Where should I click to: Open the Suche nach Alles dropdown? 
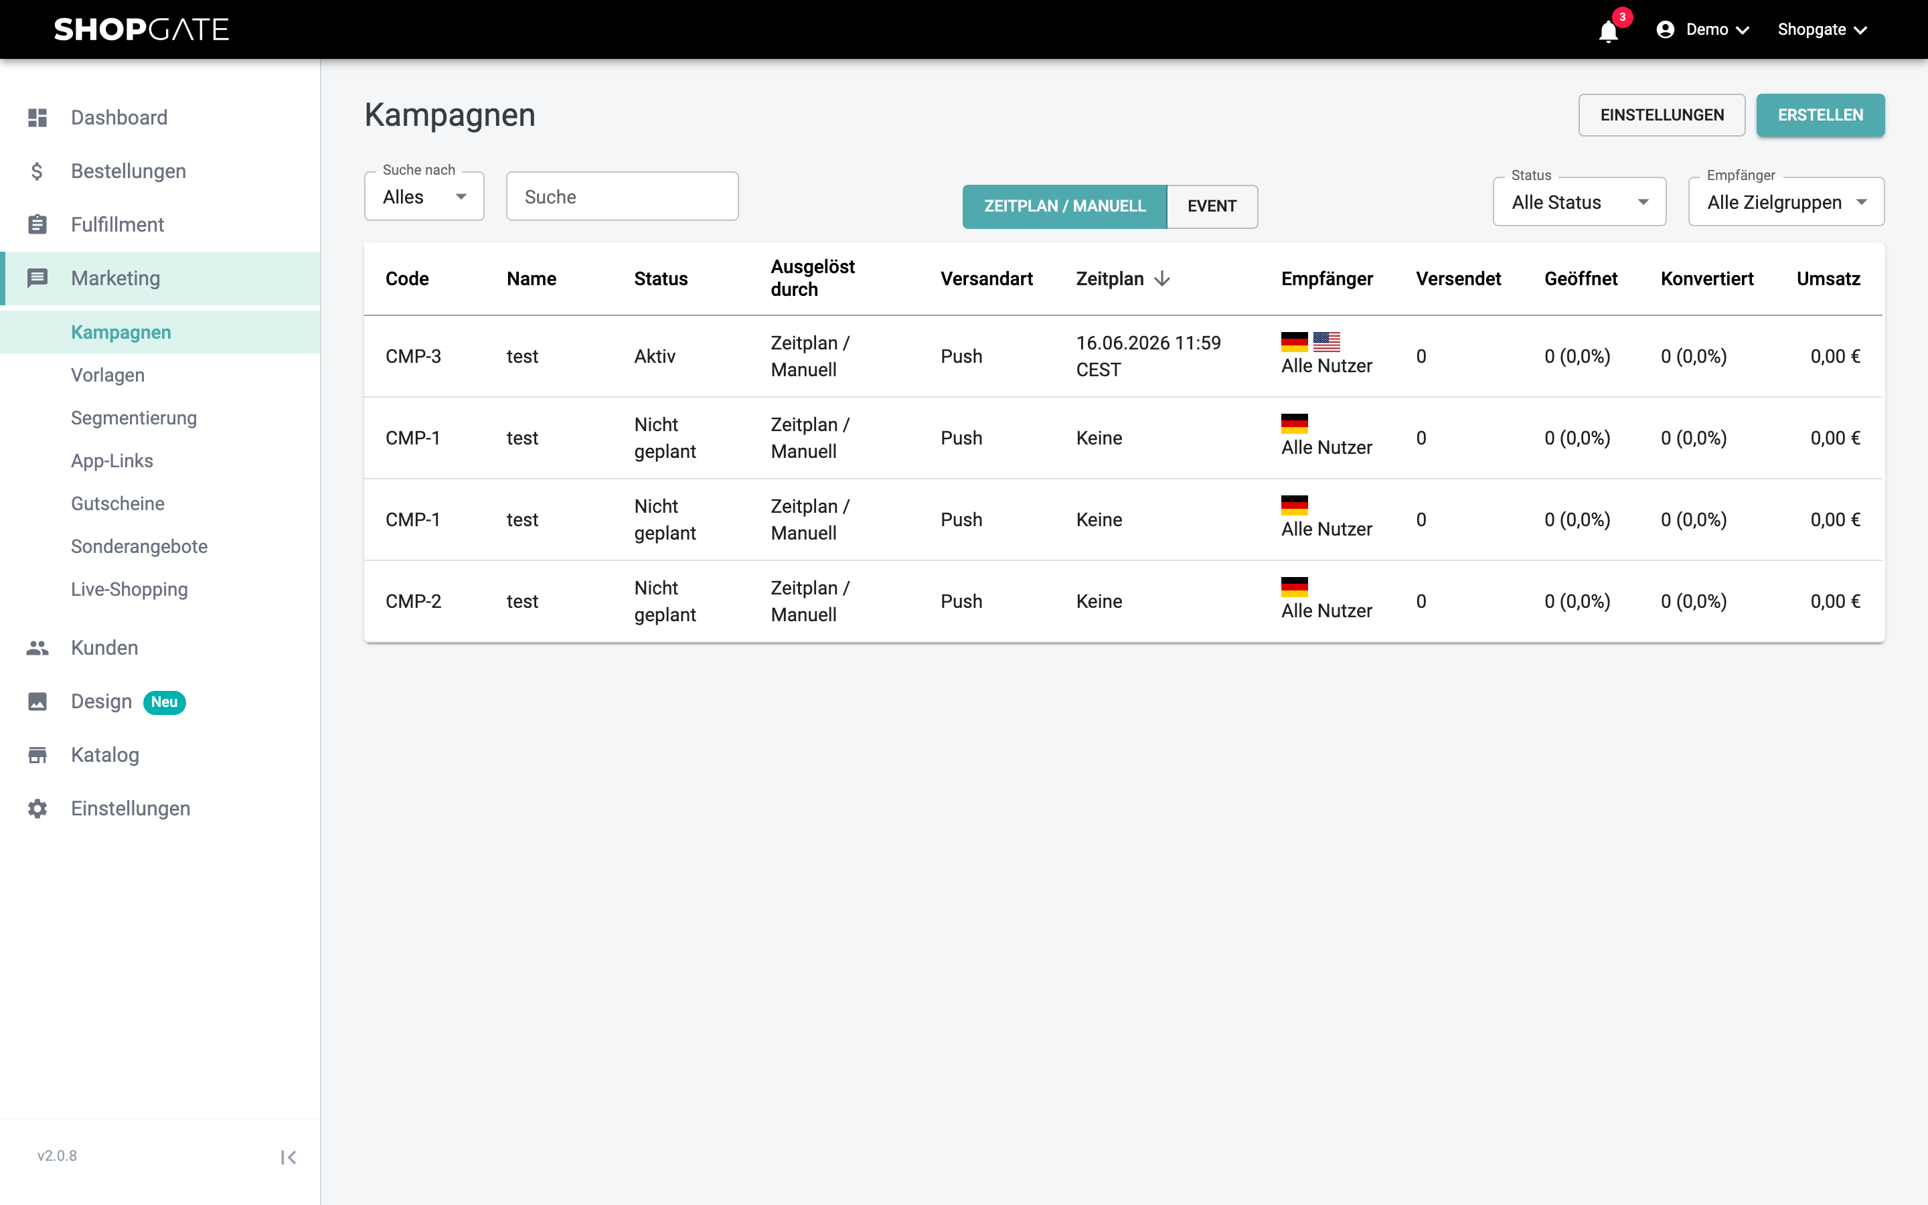point(424,197)
